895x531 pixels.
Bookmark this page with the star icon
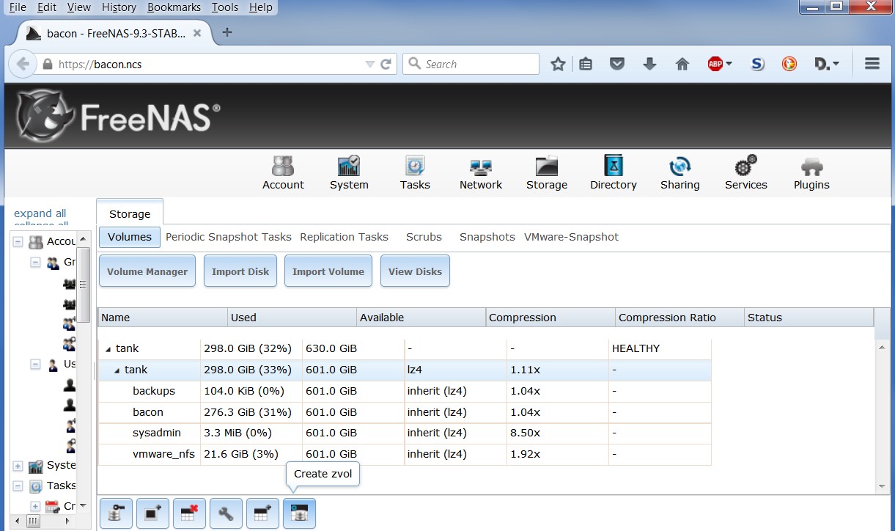558,64
